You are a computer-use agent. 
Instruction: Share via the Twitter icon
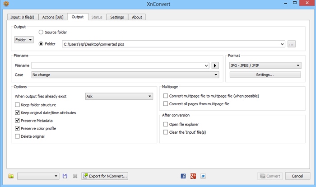[203, 176]
